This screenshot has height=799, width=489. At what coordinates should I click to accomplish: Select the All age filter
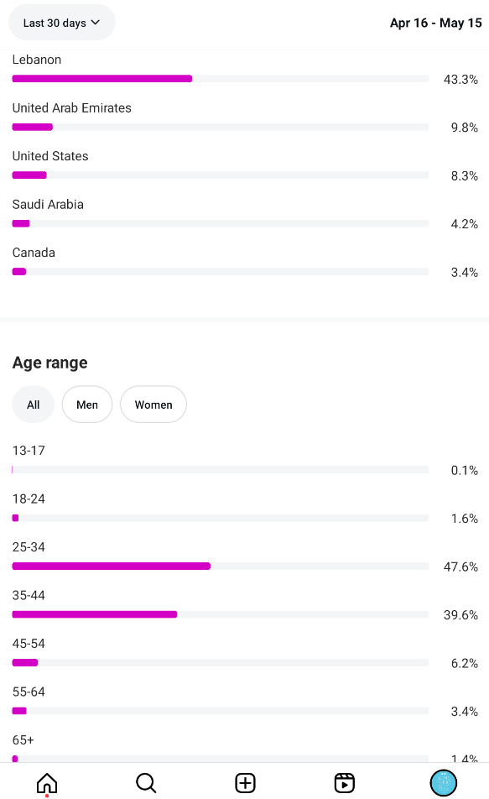click(33, 405)
